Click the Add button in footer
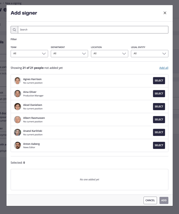The height and width of the screenshot is (214, 179). click(x=164, y=200)
